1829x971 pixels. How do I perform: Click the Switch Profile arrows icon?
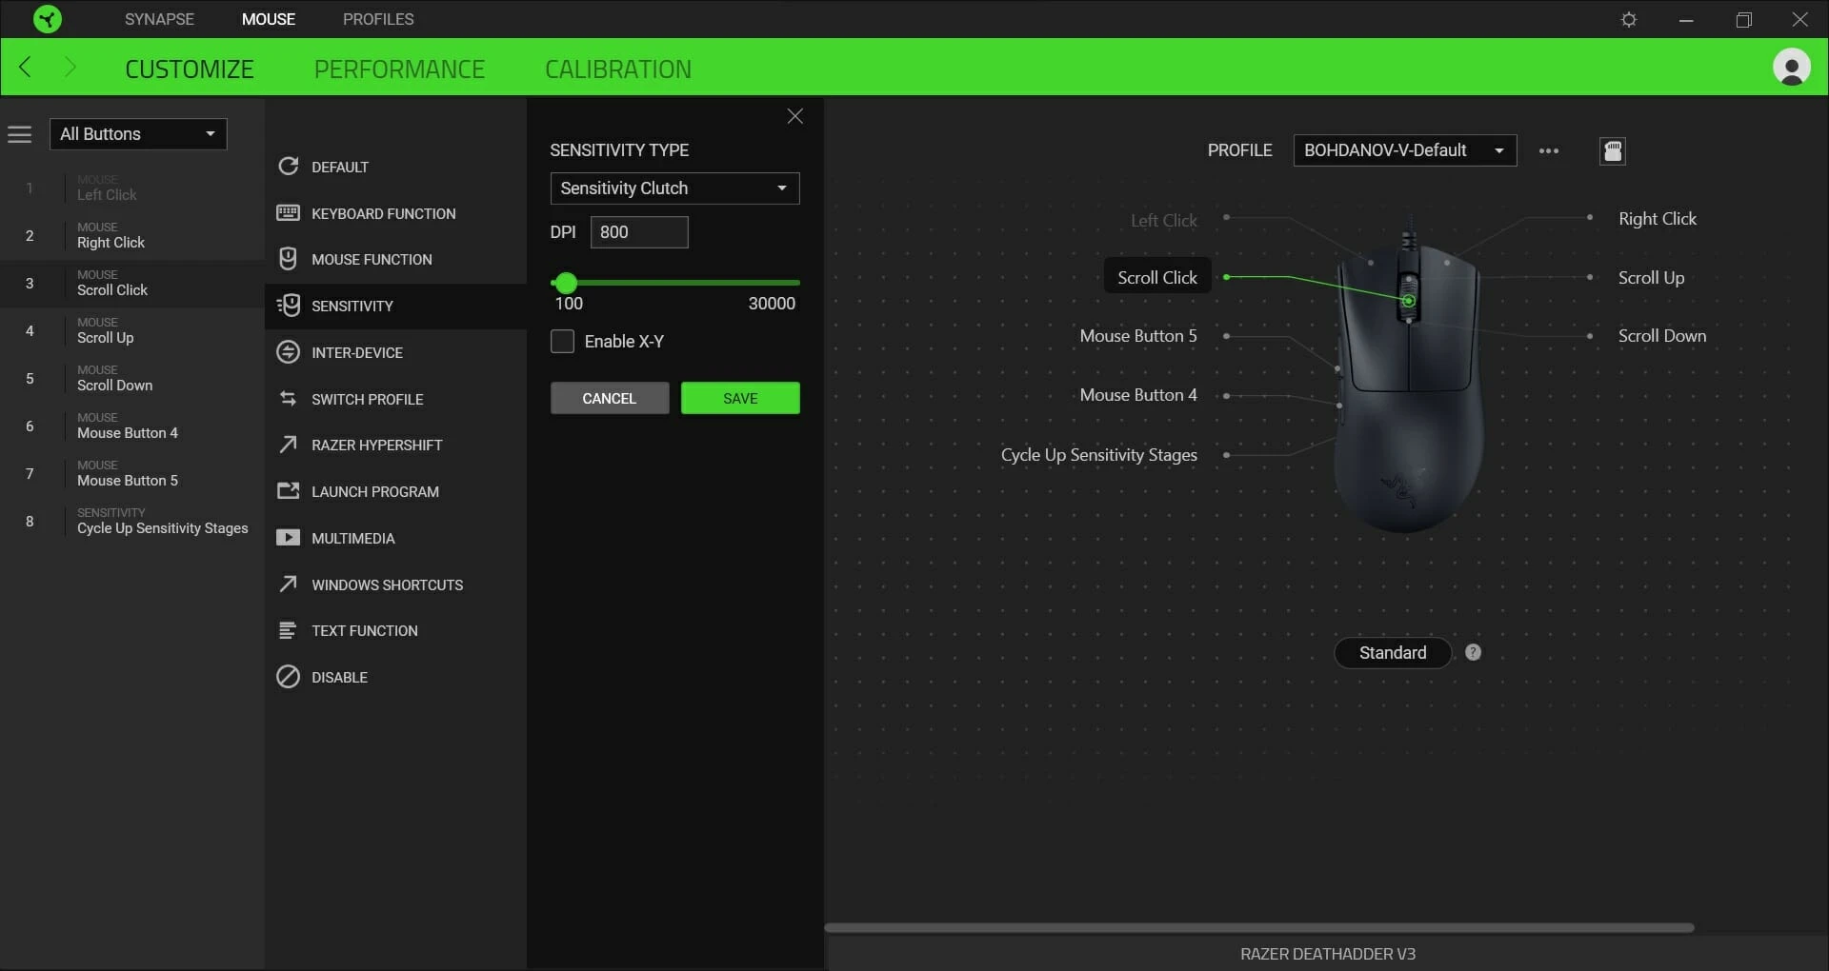[x=288, y=399]
